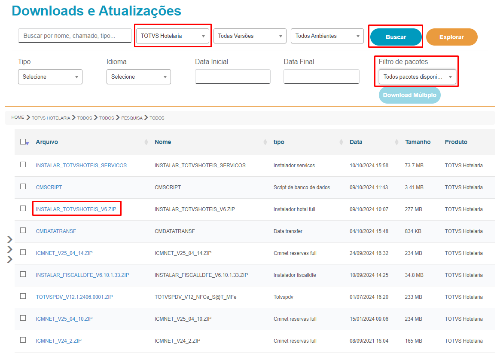Image resolution: width=497 pixels, height=353 pixels.
Task: Focus the Data Inicial date field
Action: pyautogui.click(x=233, y=77)
